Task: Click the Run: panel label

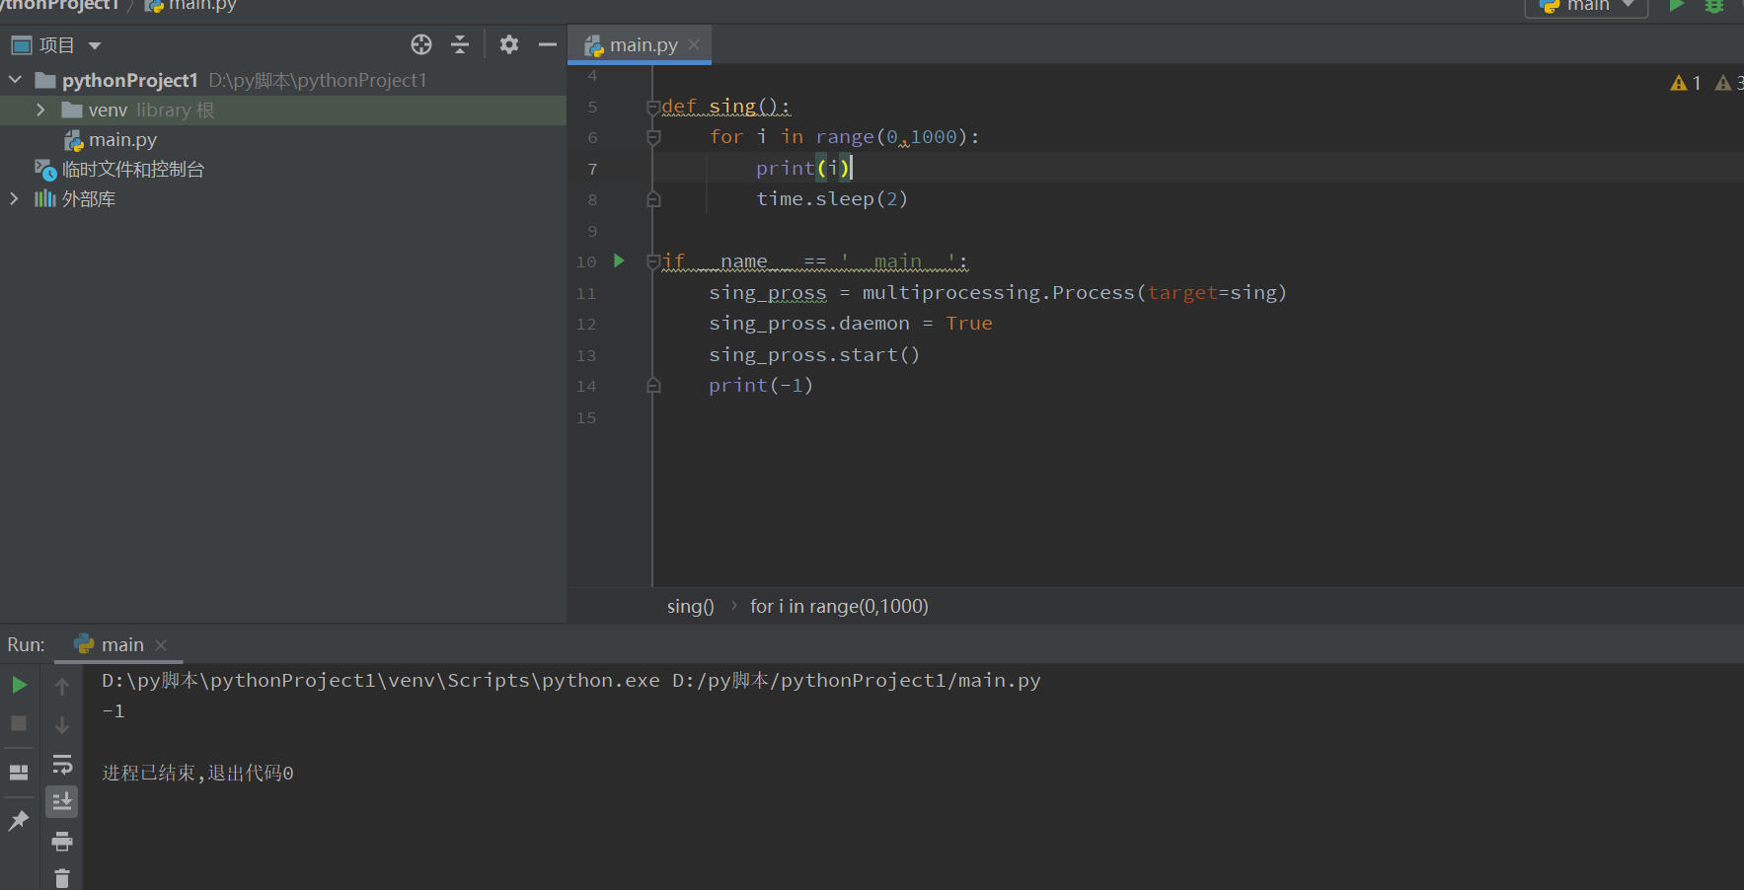Action: 26,644
